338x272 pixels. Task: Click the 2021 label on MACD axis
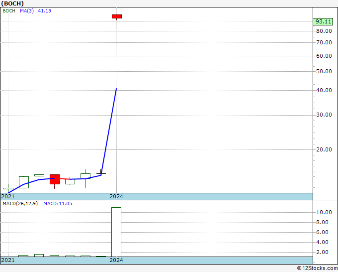[8, 260]
